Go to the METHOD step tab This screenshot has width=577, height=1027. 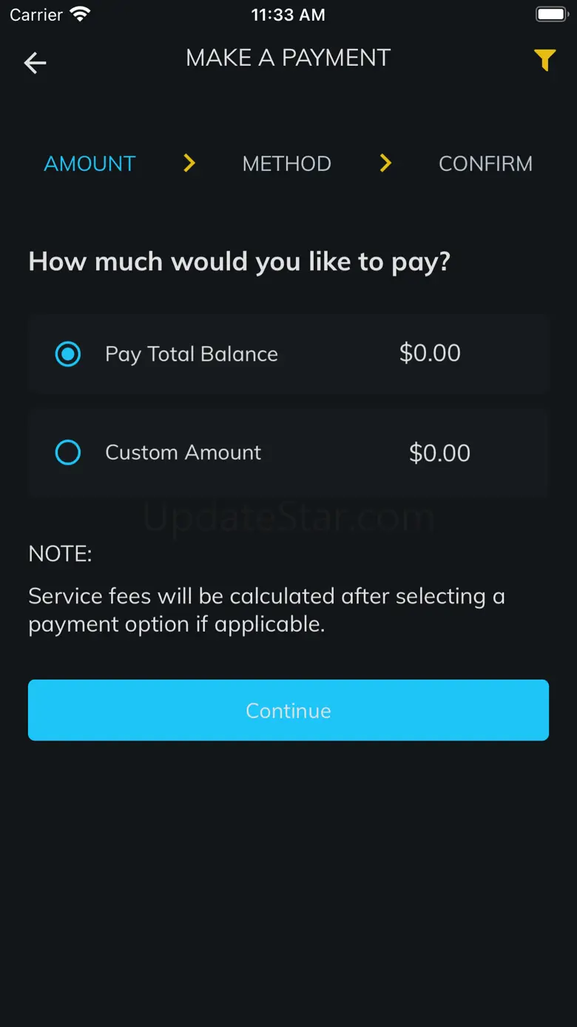[x=287, y=164]
